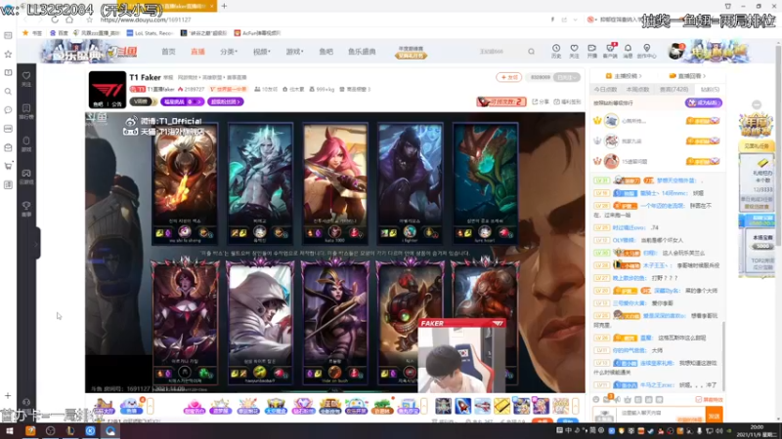The width and height of the screenshot is (782, 439).
Task: Click the browser home icon
Action: 69,20
